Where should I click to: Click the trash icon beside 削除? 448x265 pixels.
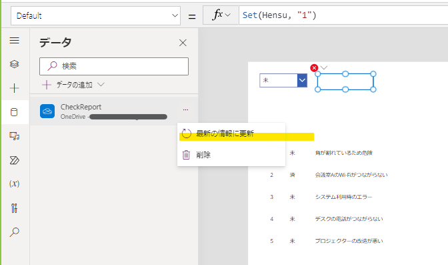click(x=186, y=155)
